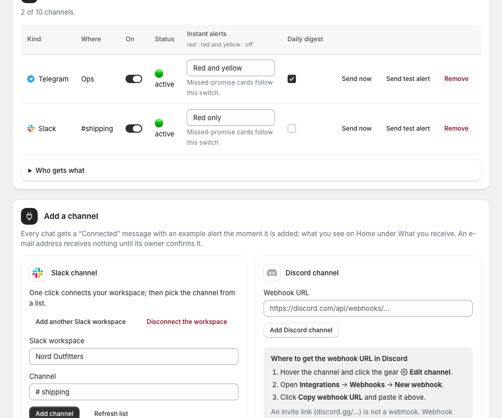The height and width of the screenshot is (418, 502).
Task: Expand the 'Who gets what' section
Action: point(251,170)
